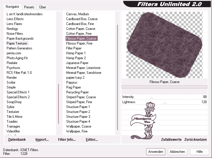This screenshot has width=212, height=158.
Task: Pick Cotton Paper, Coarse filter
Action: (x=81, y=29)
